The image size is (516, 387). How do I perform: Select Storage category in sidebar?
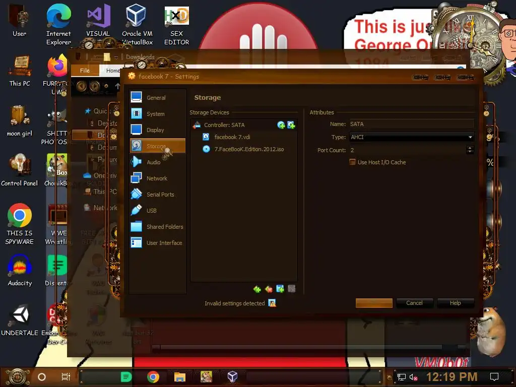(157, 146)
